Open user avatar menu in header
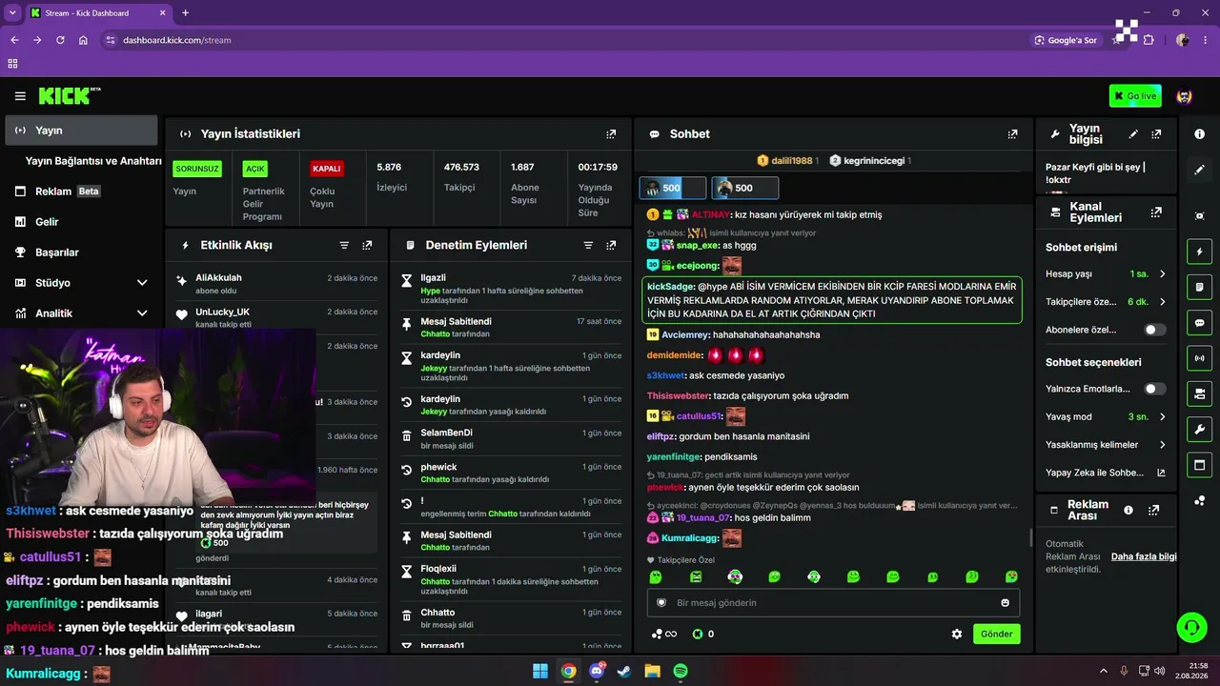1220x686 pixels. click(1185, 96)
